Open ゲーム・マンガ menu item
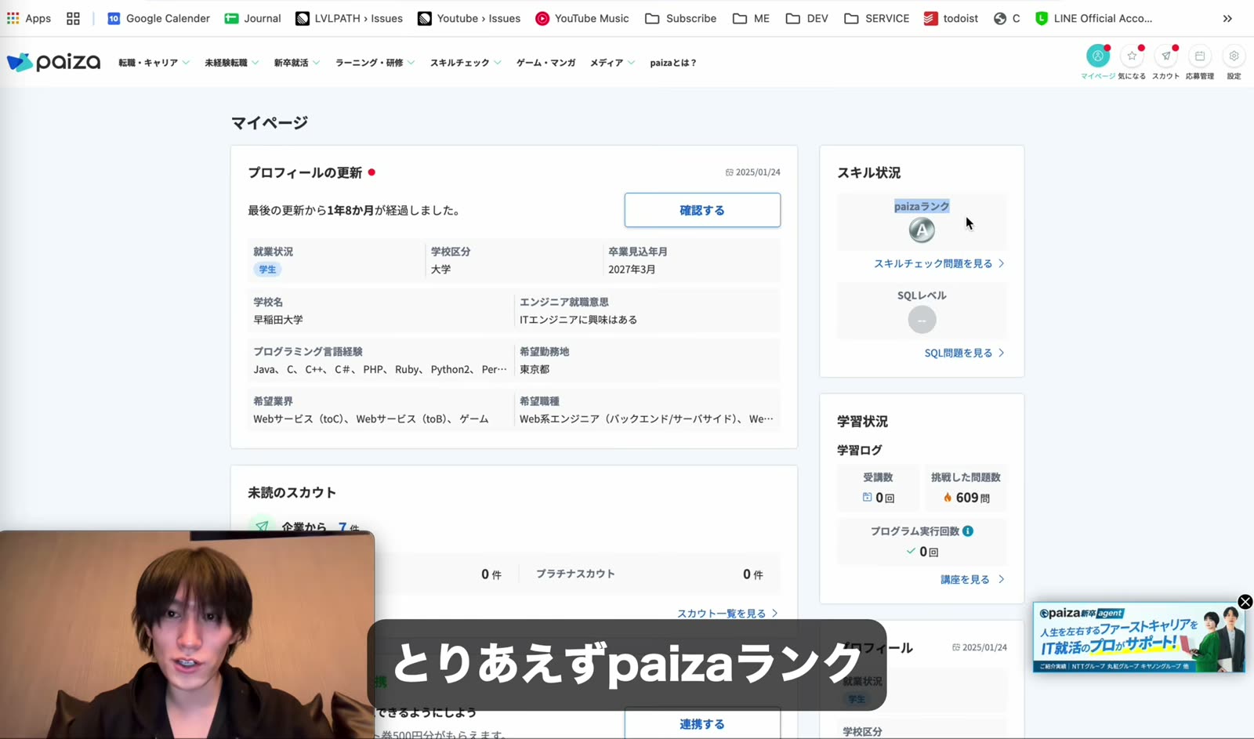Viewport: 1254px width, 739px height. click(545, 63)
